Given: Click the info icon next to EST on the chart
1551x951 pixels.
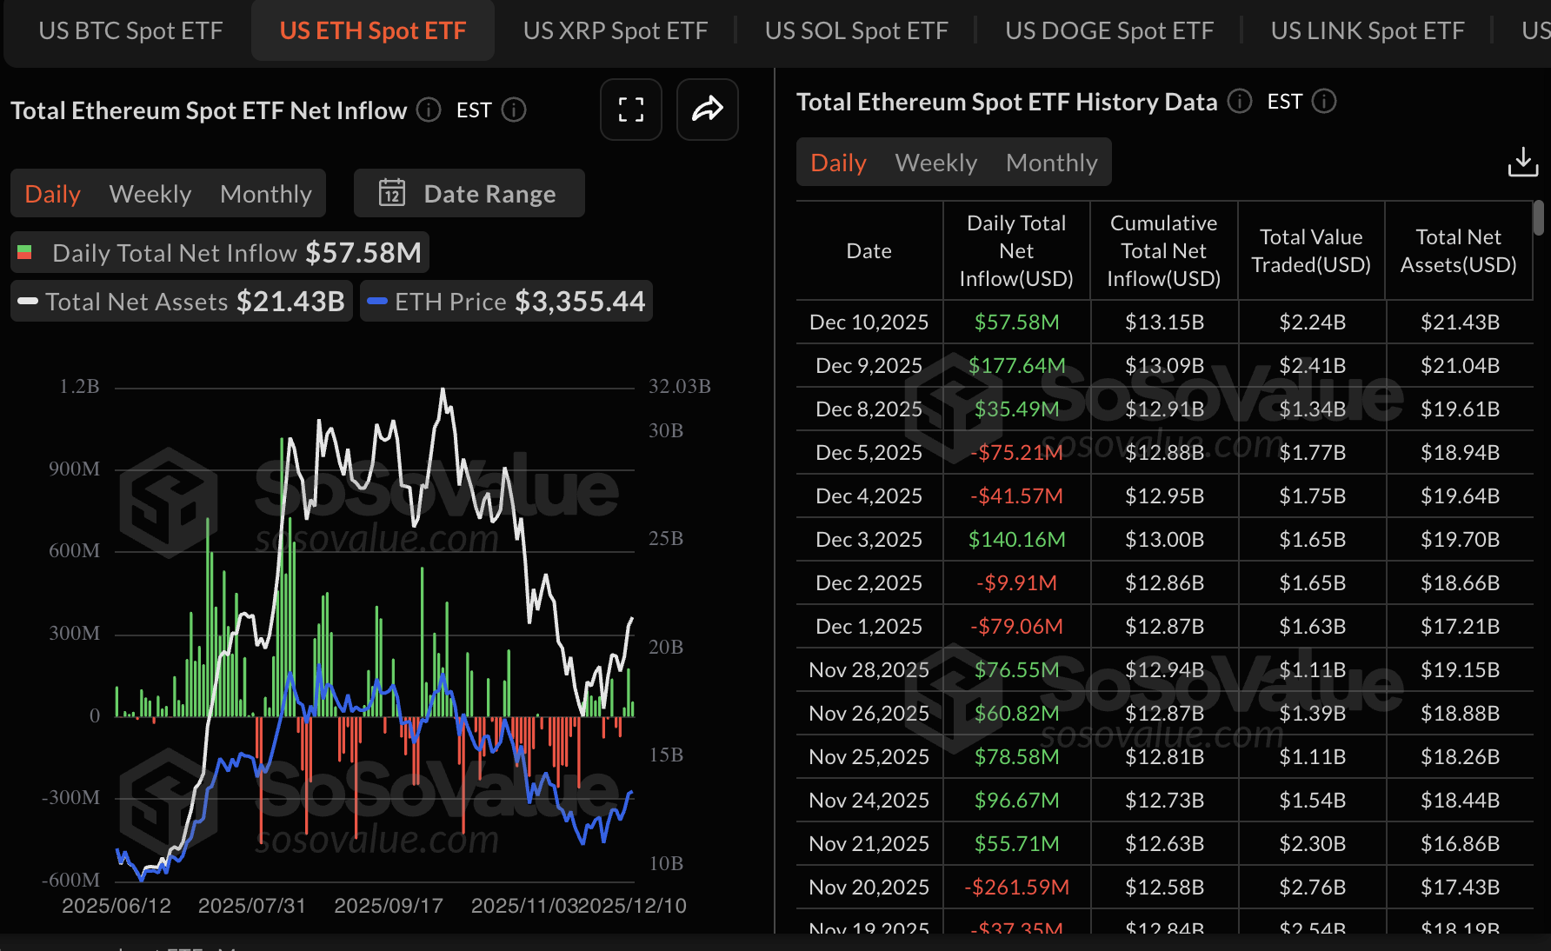Looking at the screenshot, I should (x=514, y=110).
